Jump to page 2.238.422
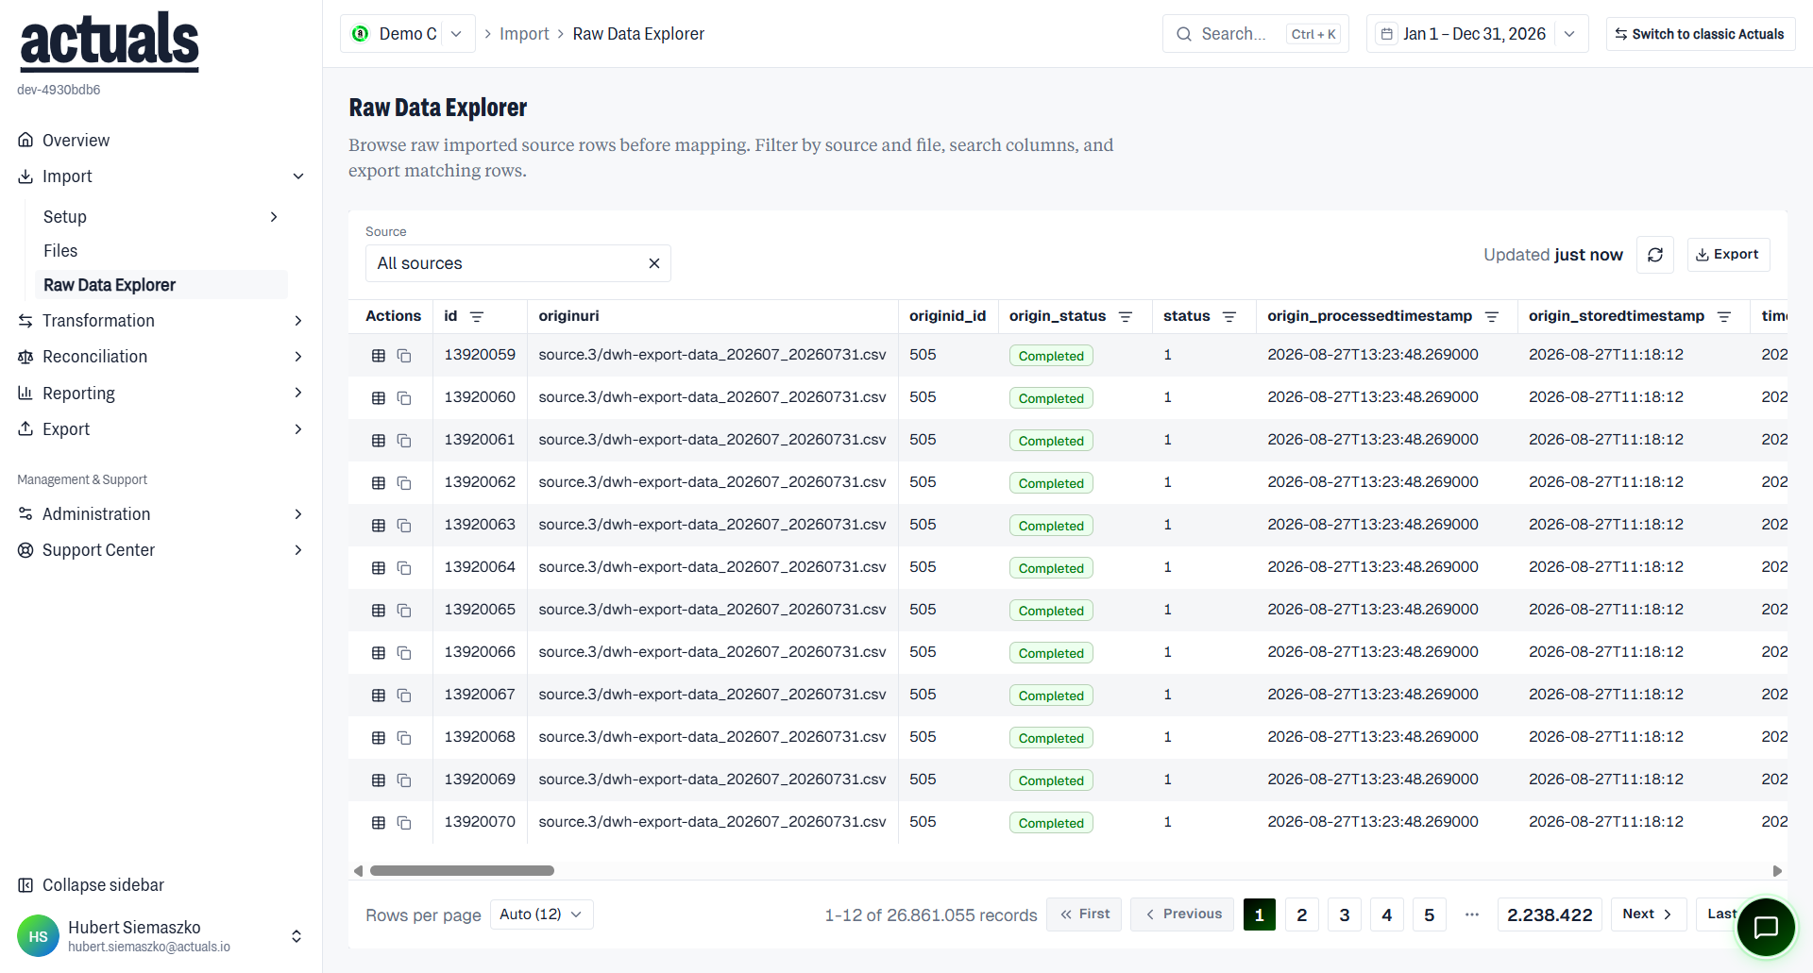The width and height of the screenshot is (1813, 973). [x=1550, y=914]
